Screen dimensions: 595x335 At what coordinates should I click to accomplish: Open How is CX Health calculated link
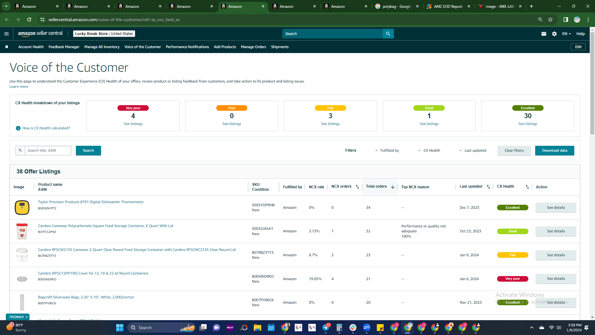click(x=46, y=128)
